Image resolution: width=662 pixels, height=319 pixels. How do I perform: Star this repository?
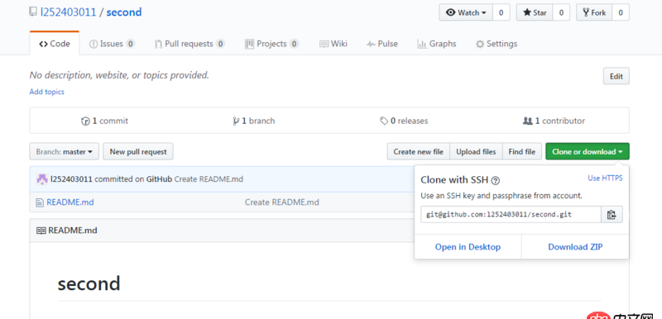[x=535, y=12]
